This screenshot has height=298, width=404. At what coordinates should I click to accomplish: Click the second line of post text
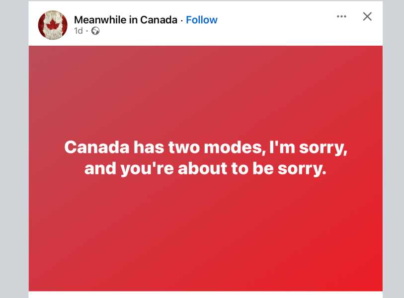pos(205,169)
